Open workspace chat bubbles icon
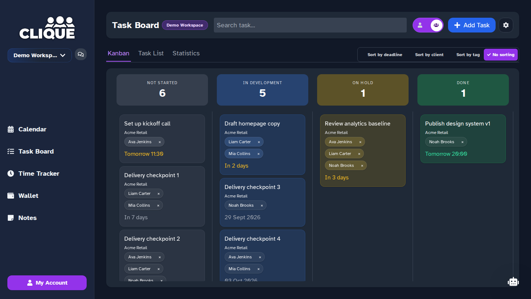This screenshot has height=299, width=531. coord(81,54)
